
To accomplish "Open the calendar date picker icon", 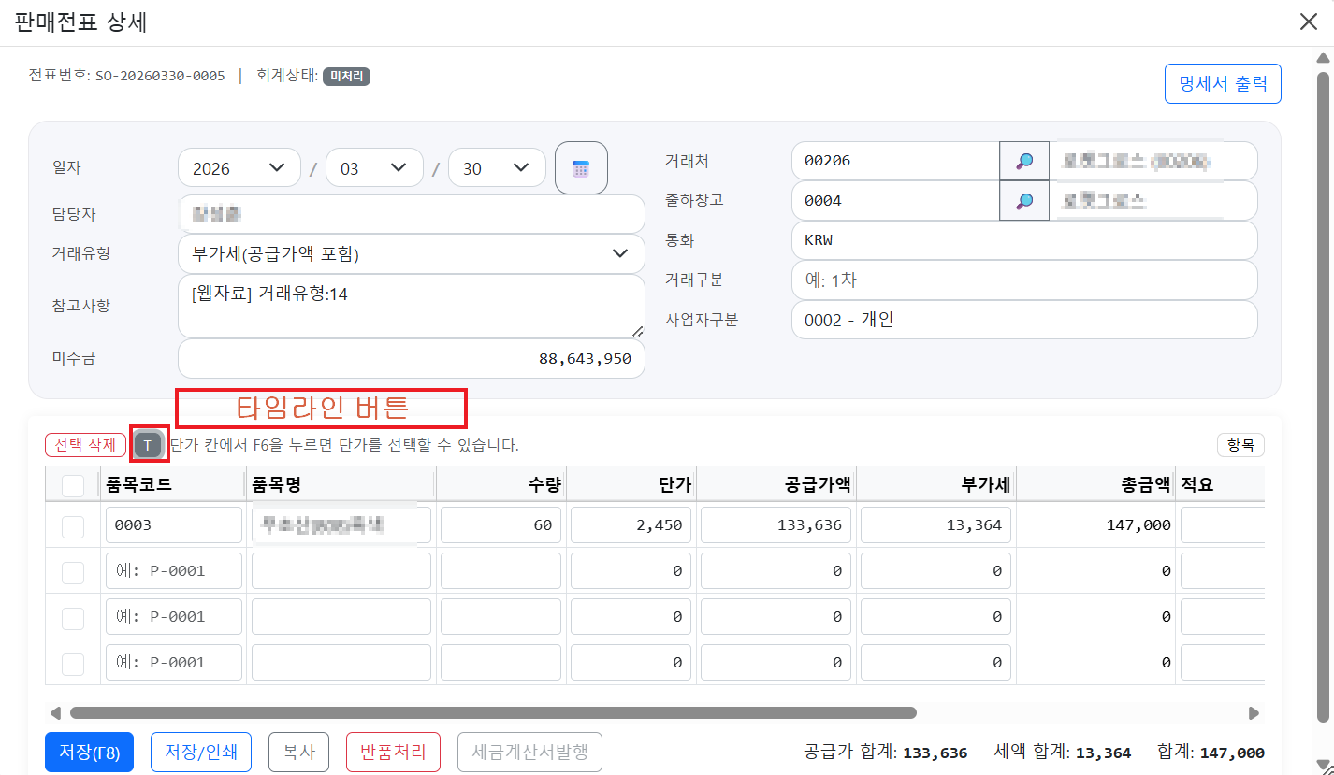I will click(581, 168).
